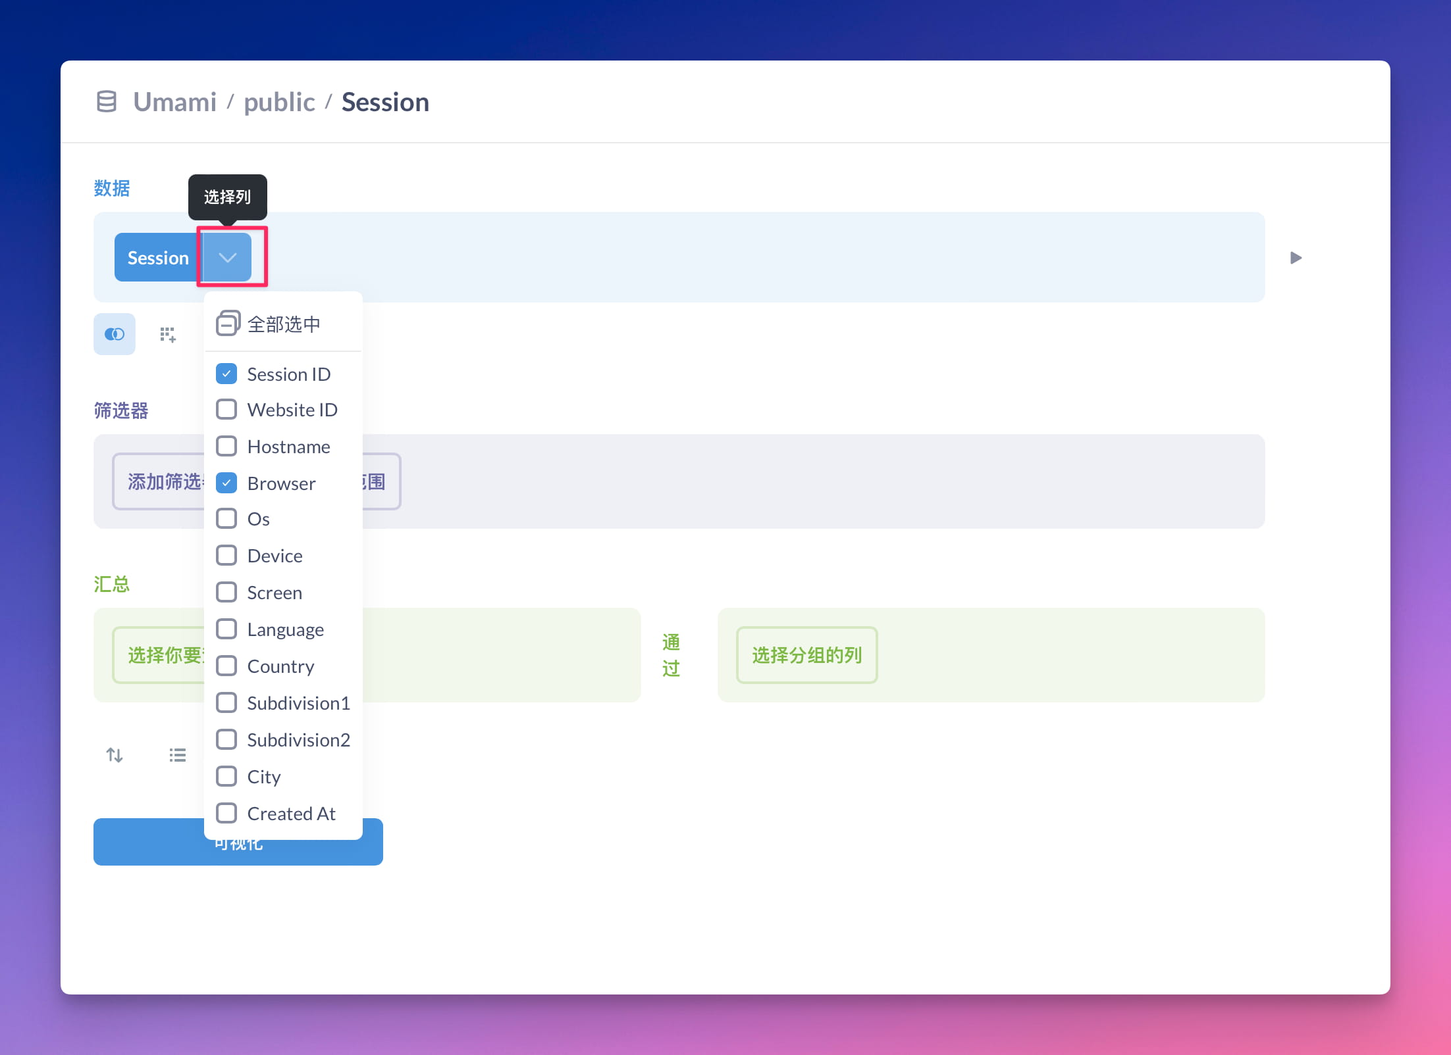Click the database icon beside Umami
The image size is (1451, 1055).
click(x=107, y=102)
